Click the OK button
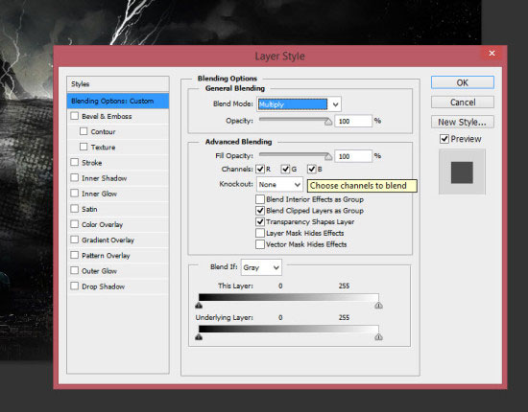 (x=463, y=82)
